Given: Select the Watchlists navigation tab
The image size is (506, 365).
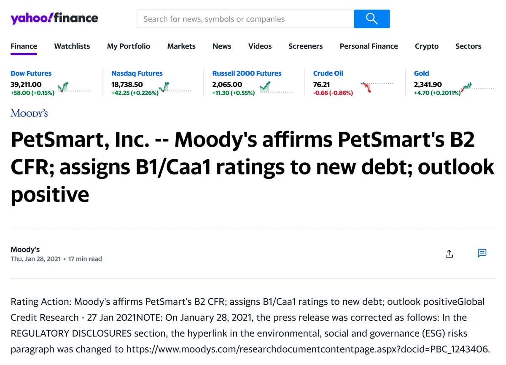Looking at the screenshot, I should [72, 46].
